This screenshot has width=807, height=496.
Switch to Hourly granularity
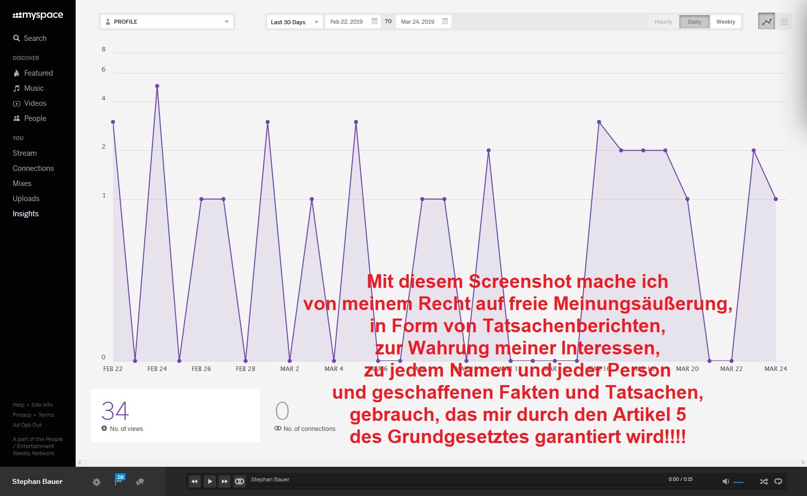point(663,22)
